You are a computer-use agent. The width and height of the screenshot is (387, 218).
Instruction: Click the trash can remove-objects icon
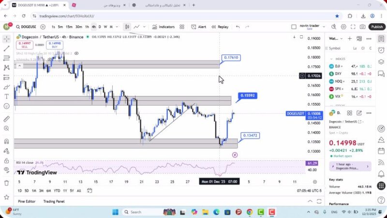[6, 183]
